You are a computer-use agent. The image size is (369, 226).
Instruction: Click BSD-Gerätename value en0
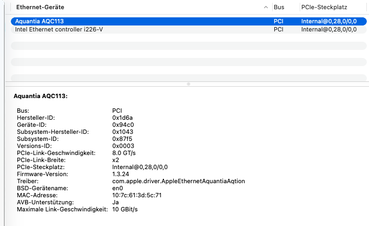pyautogui.click(x=117, y=188)
